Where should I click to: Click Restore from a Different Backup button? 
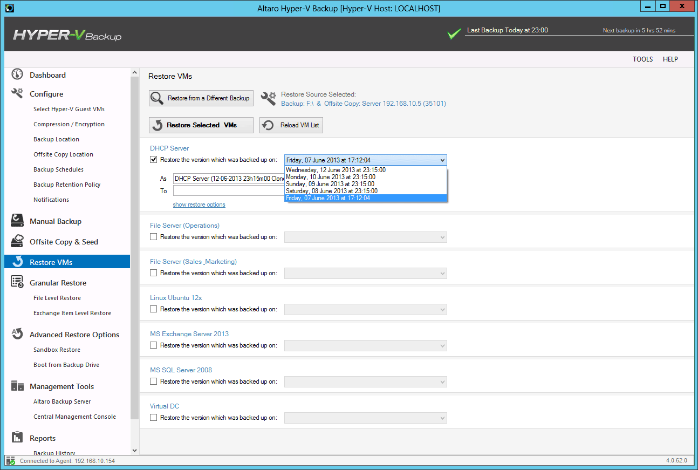click(x=201, y=98)
